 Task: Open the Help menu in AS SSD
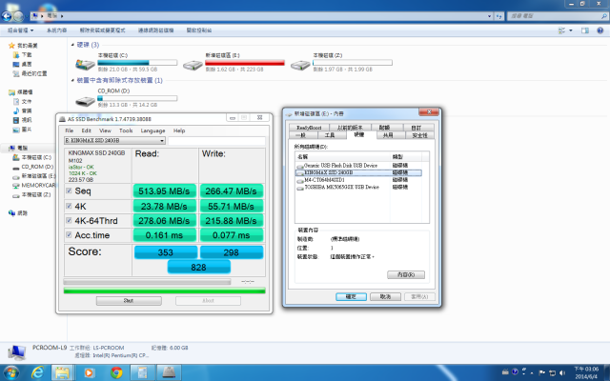[179, 130]
